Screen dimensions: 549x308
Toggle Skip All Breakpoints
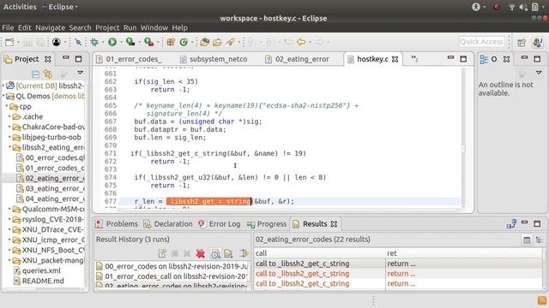(x=78, y=42)
